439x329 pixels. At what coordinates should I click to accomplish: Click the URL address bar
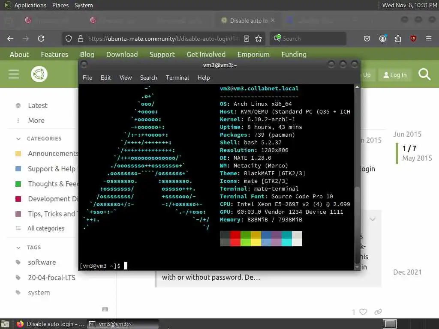[x=162, y=39]
